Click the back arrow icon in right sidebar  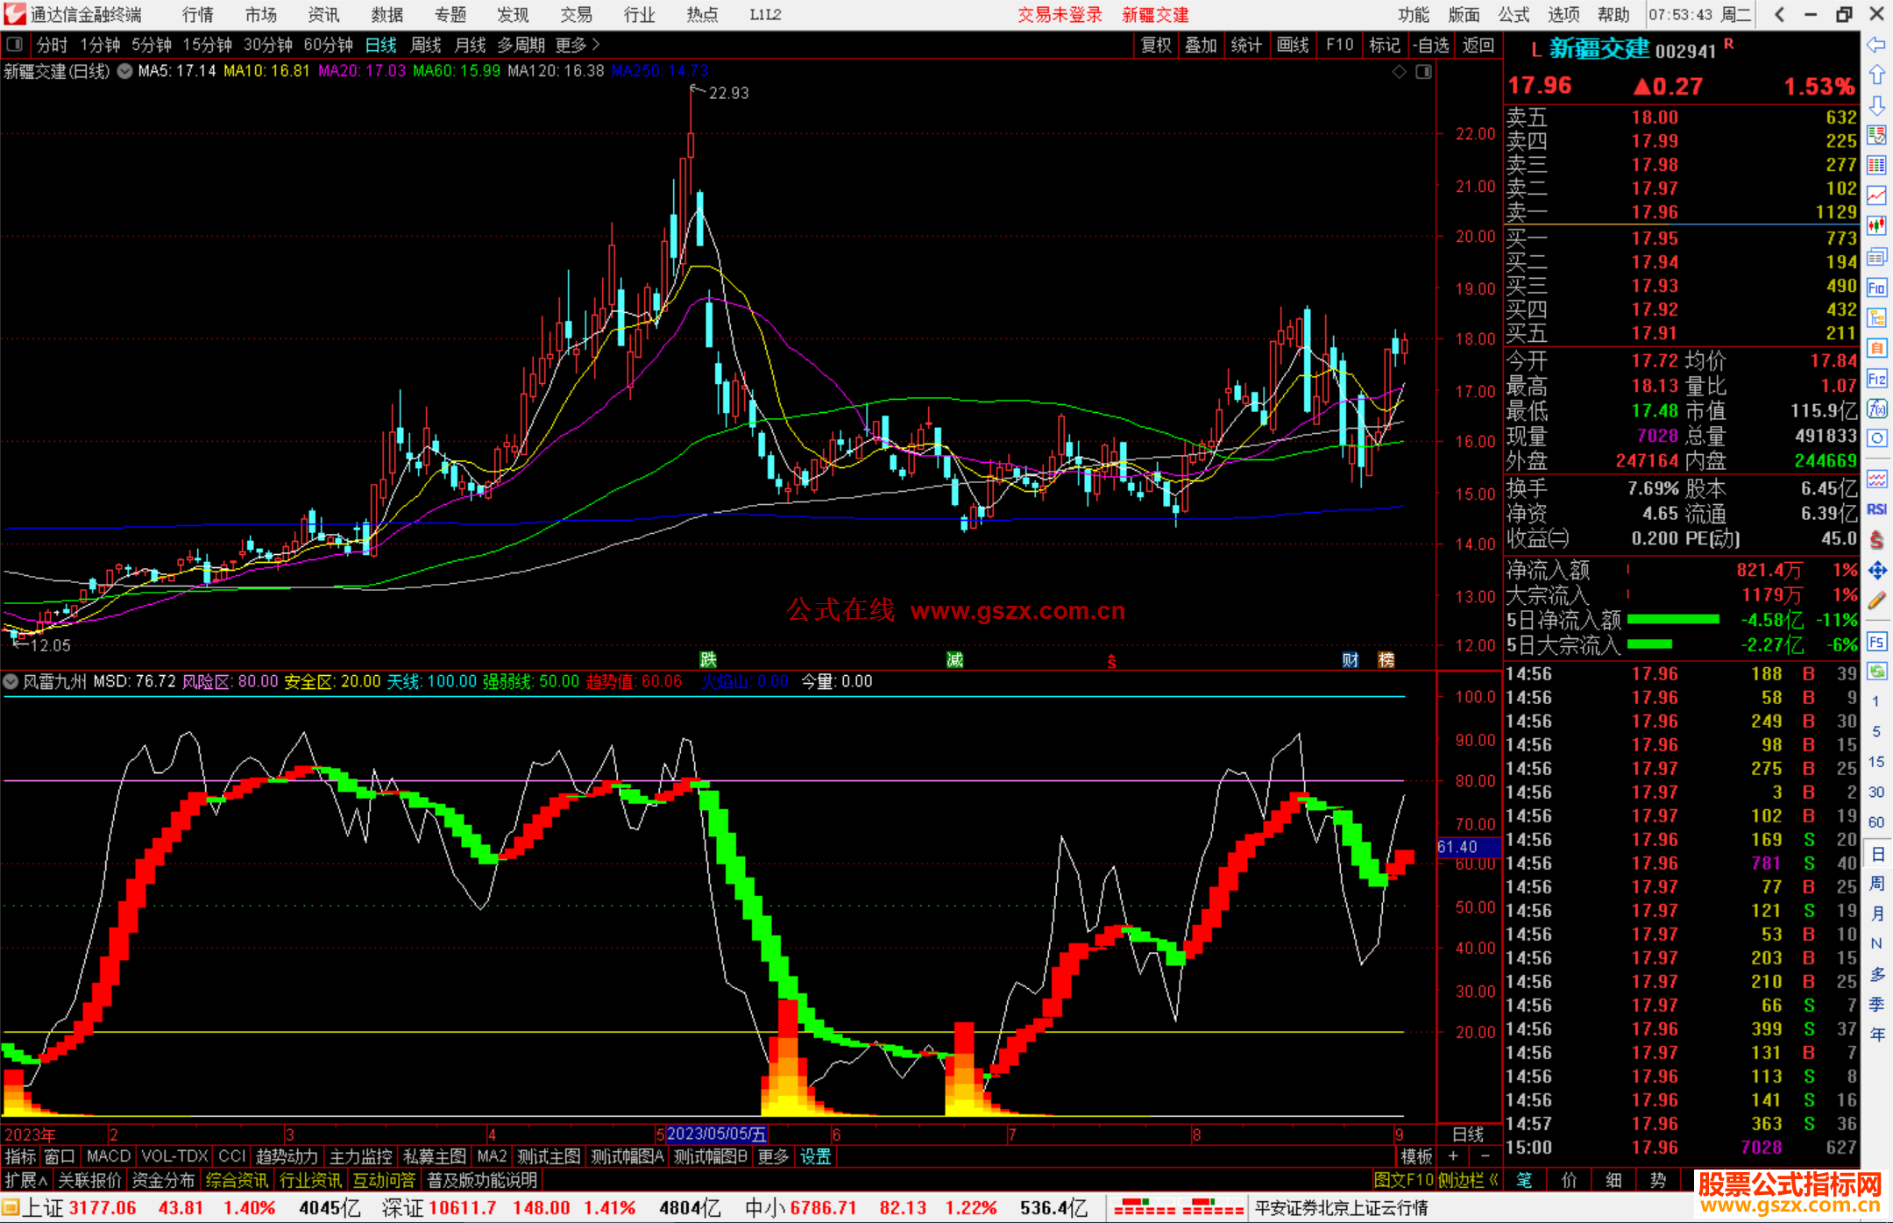pyautogui.click(x=1876, y=45)
